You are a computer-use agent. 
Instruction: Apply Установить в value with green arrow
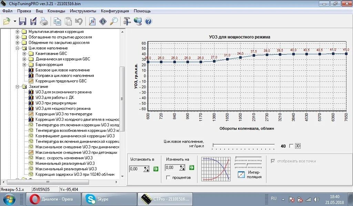tap(155, 169)
